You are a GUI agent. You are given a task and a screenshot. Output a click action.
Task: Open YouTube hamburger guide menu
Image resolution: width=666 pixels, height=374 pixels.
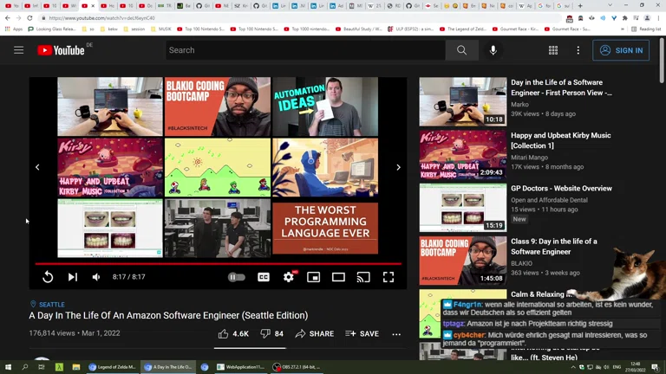18,50
